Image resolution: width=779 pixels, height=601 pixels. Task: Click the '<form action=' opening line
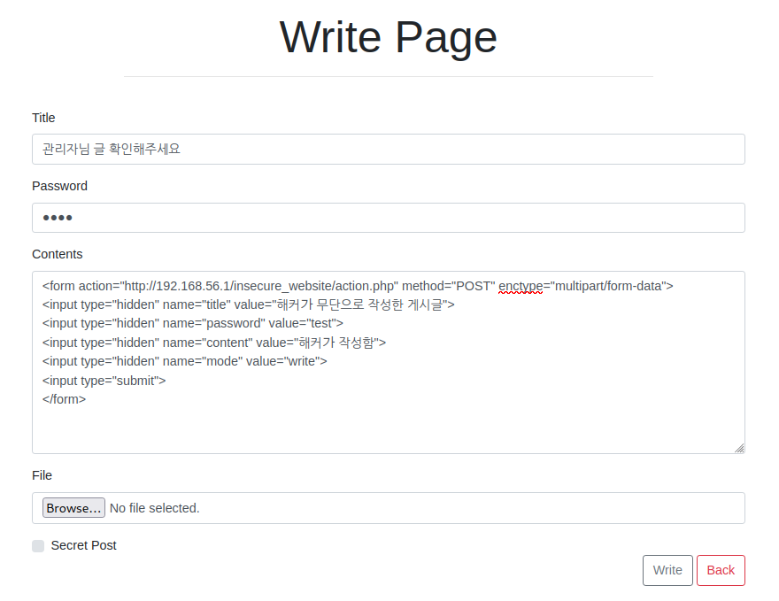[x=358, y=287]
